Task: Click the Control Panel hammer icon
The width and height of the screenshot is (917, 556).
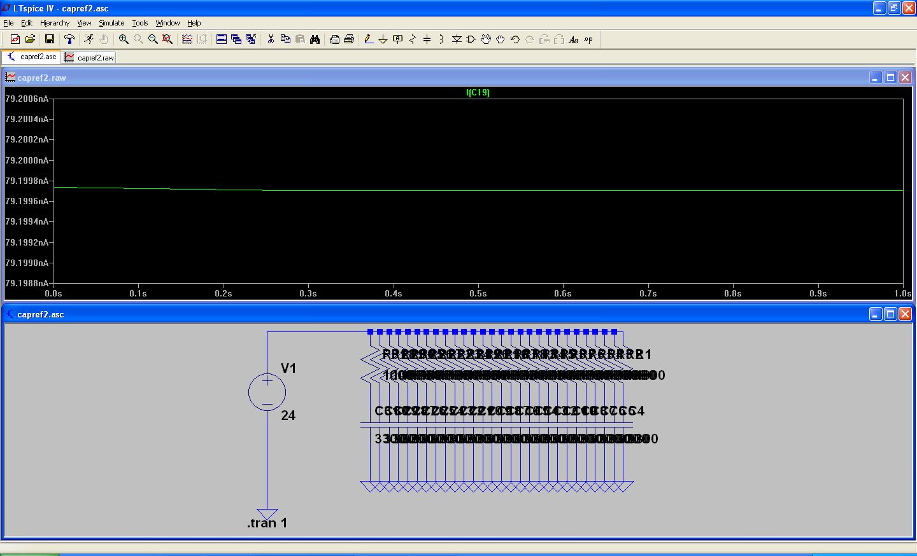Action: [x=69, y=39]
